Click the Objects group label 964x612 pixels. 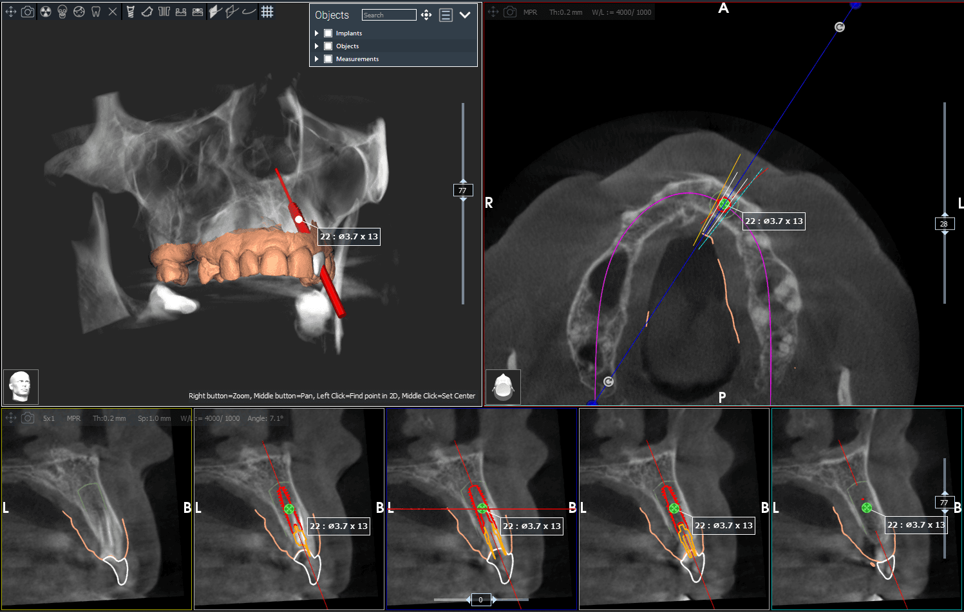[x=347, y=46]
